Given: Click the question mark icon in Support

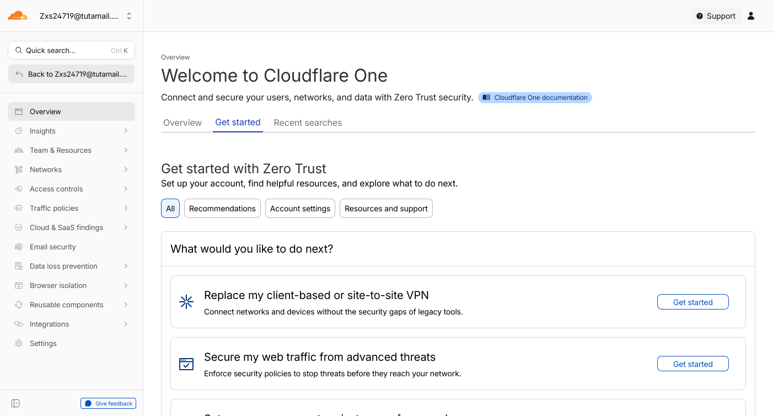Looking at the screenshot, I should point(700,16).
